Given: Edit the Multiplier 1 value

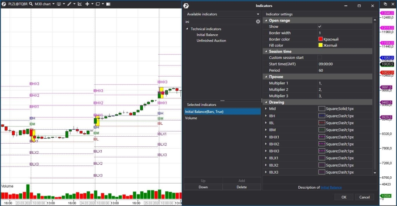Looking at the screenshot, I should pyautogui.click(x=345, y=83).
